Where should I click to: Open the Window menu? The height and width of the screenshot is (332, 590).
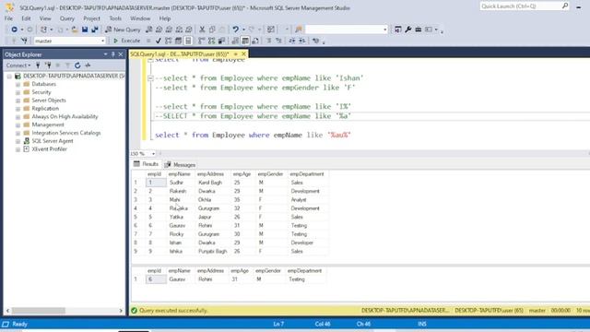tap(140, 18)
